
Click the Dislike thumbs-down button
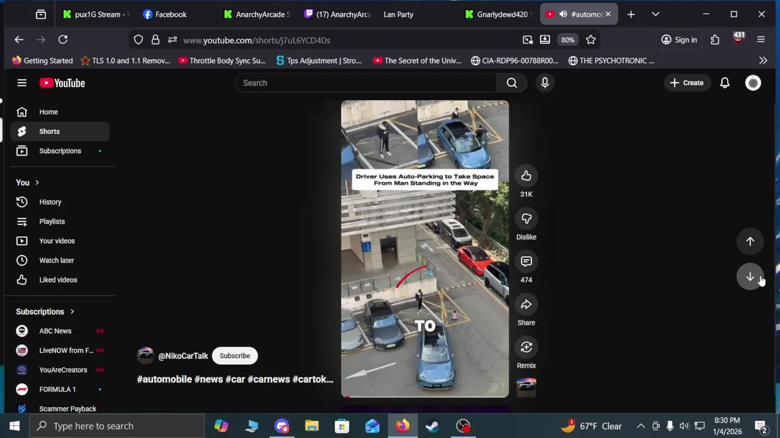(526, 219)
